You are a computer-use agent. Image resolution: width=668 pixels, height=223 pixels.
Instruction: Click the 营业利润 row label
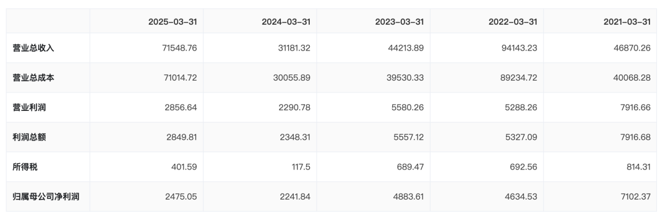point(30,107)
